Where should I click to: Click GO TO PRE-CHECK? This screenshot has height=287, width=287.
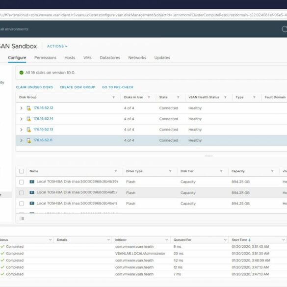tap(118, 87)
